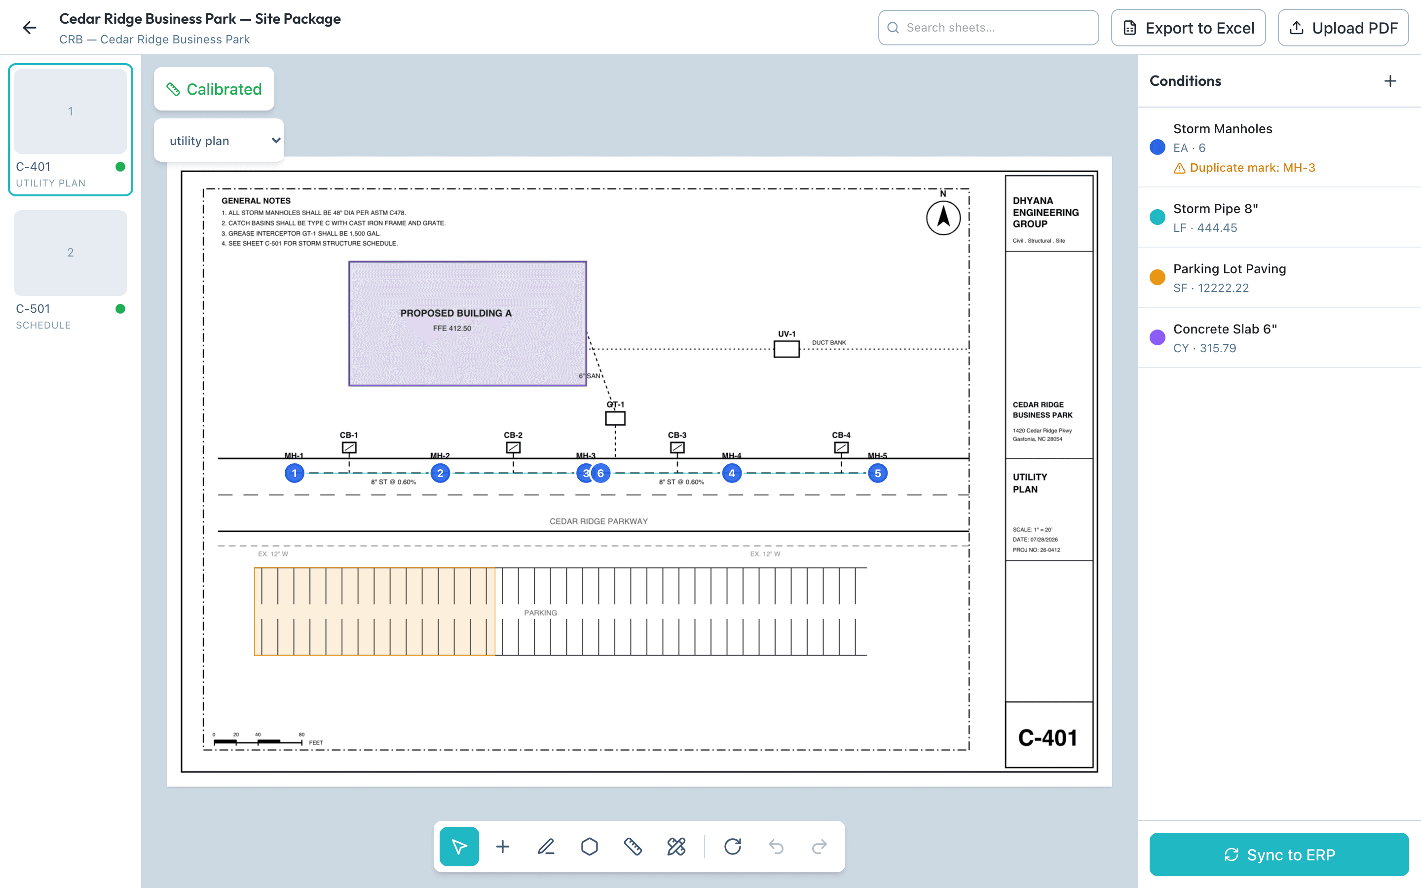Click Export to Excel

(1189, 28)
